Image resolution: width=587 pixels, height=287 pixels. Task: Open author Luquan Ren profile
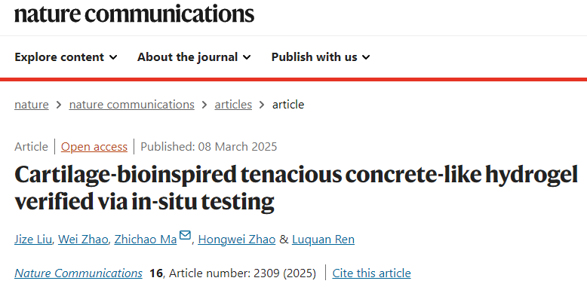tap(323, 240)
